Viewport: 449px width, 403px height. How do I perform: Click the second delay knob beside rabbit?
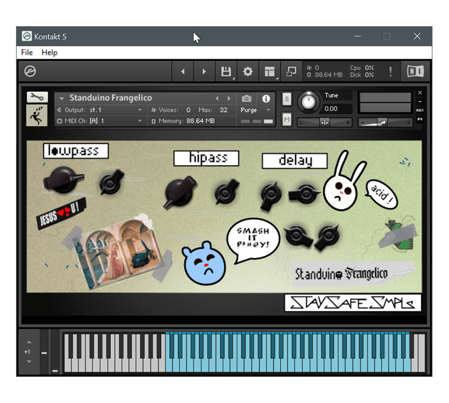[x=305, y=194]
